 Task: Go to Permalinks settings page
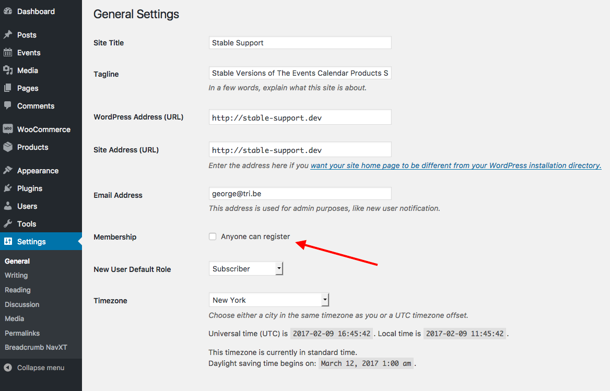coord(22,333)
